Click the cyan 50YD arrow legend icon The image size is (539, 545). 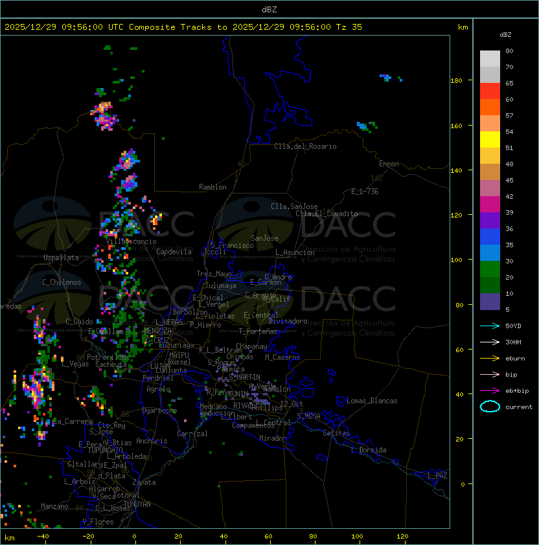(x=490, y=326)
